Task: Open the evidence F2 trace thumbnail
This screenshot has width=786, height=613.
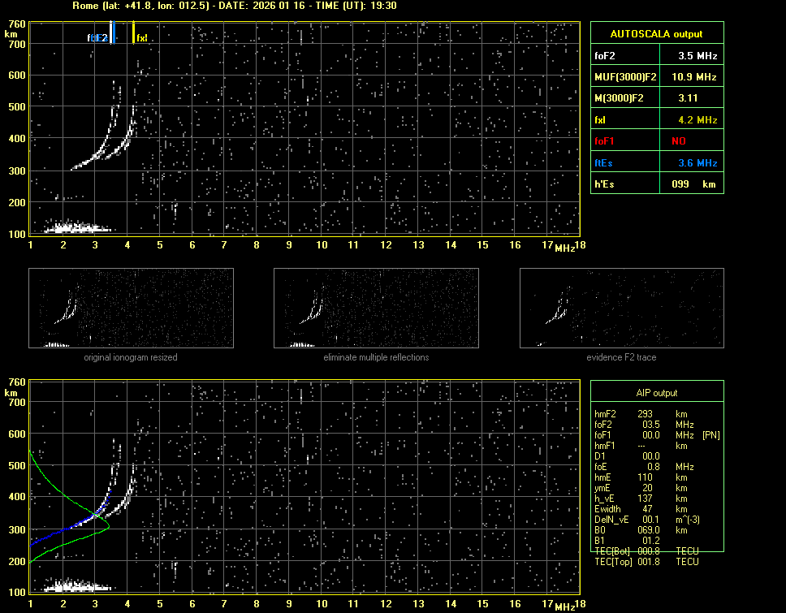Action: tap(621, 309)
